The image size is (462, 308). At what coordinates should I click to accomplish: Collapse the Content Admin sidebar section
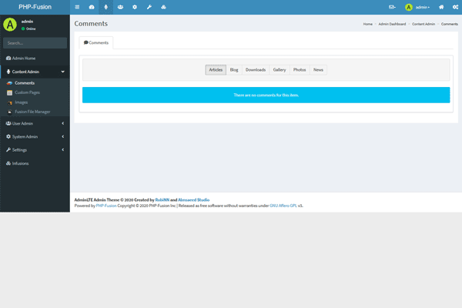(x=35, y=72)
